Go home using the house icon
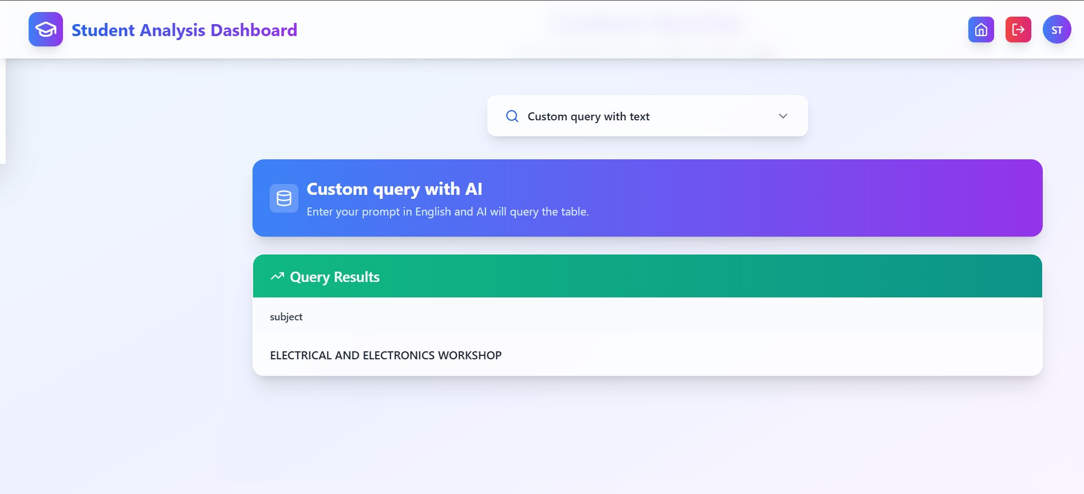 point(981,30)
